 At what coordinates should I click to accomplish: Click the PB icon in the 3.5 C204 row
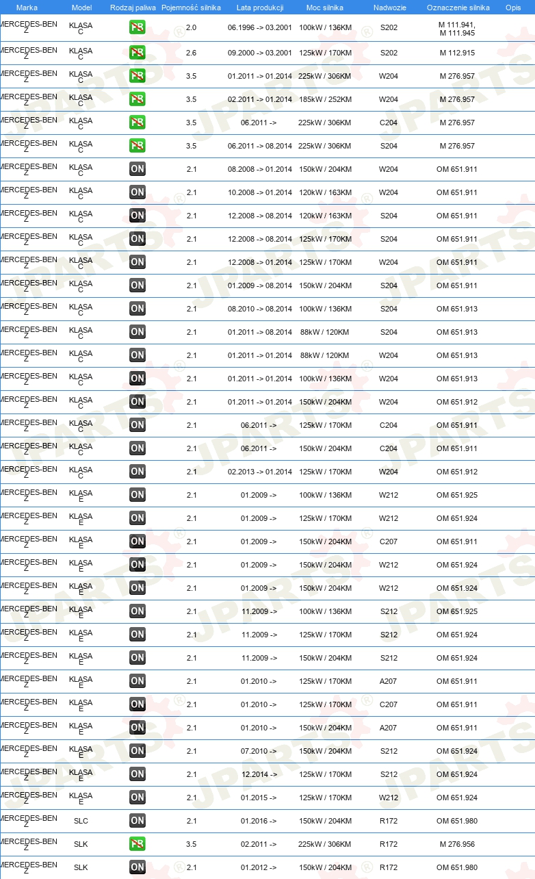pyautogui.click(x=138, y=123)
